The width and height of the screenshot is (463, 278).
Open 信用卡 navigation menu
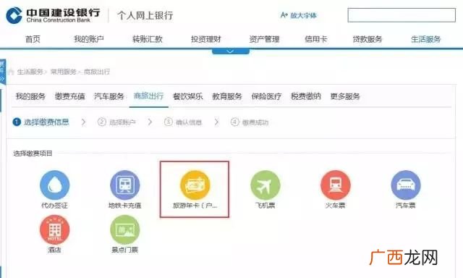click(x=316, y=39)
